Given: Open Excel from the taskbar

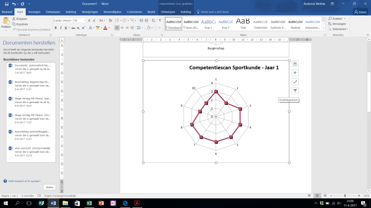Looking at the screenshot, I should point(89,203).
